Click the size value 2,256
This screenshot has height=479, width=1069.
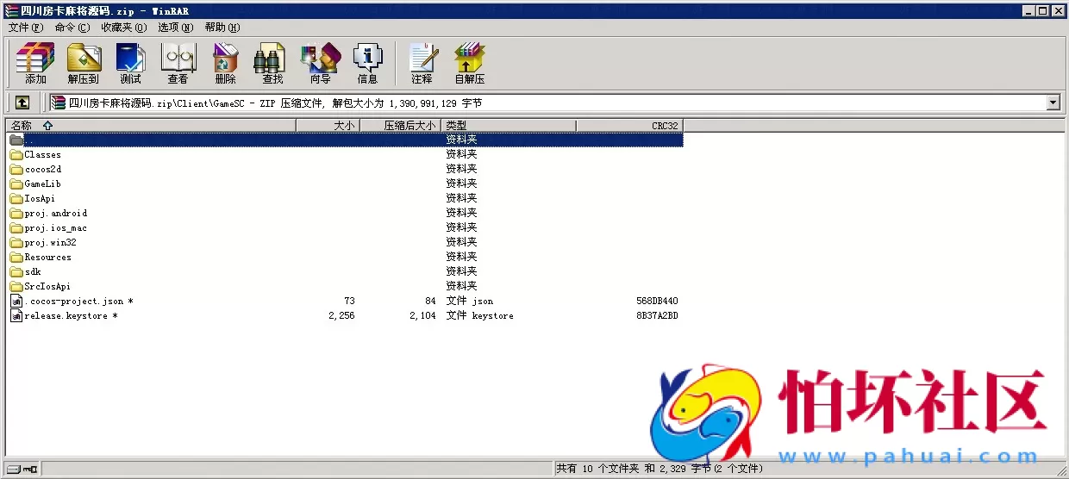click(341, 315)
